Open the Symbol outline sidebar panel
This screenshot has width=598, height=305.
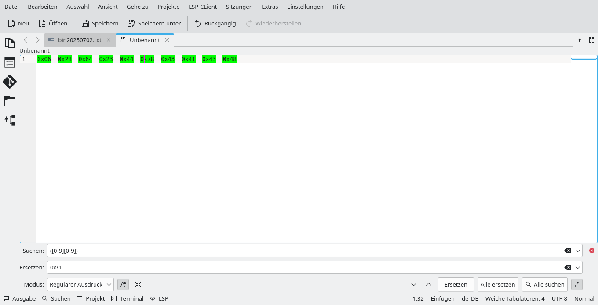click(10, 62)
